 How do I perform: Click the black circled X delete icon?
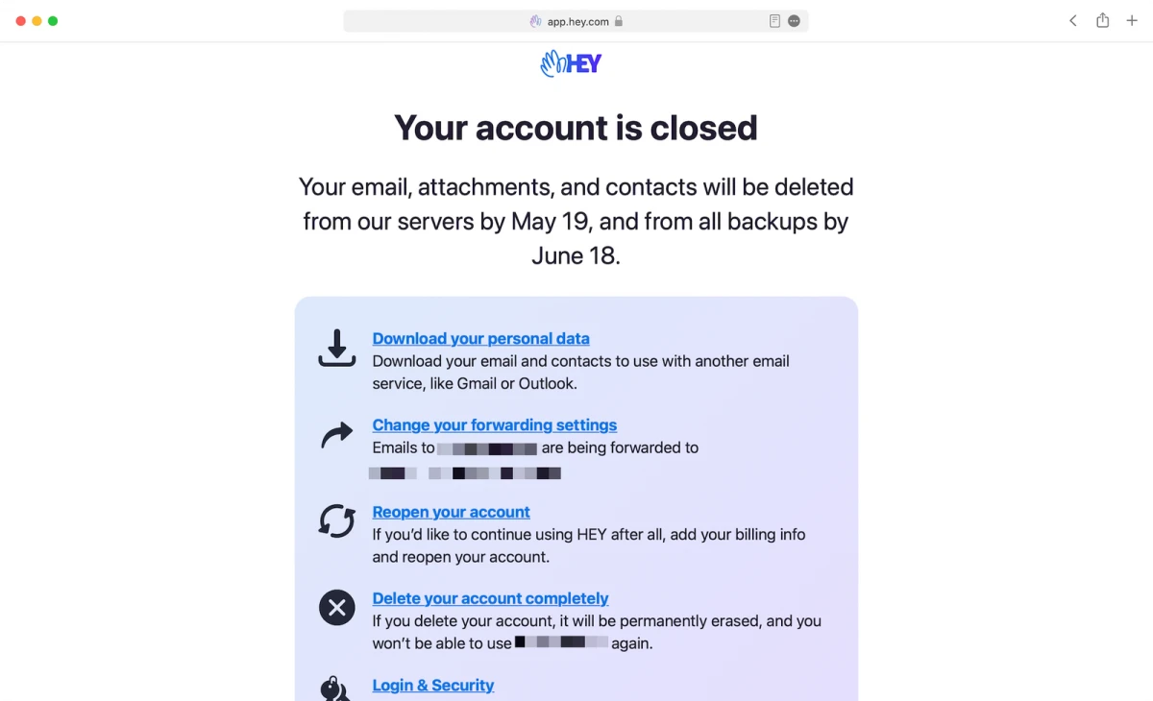click(x=336, y=608)
